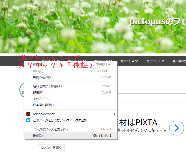
Task: Select 検証(I) in the context menu
Action: click(x=71, y=135)
